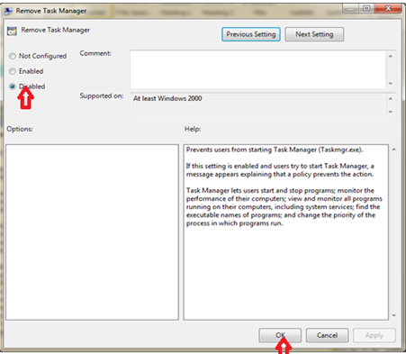Click the policy icon beside Remove Task Manager
This screenshot has height=354, width=406.
[x=12, y=31]
